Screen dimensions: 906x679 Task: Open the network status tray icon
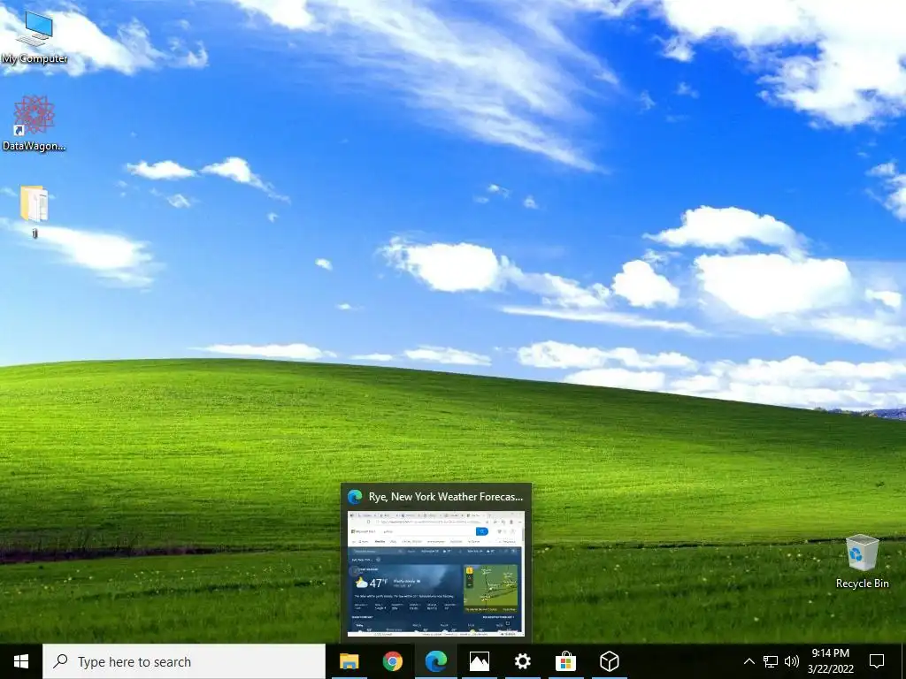771,661
